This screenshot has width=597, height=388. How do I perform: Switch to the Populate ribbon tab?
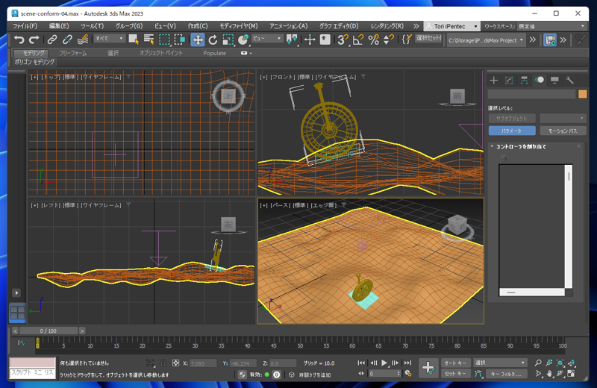[x=214, y=53]
